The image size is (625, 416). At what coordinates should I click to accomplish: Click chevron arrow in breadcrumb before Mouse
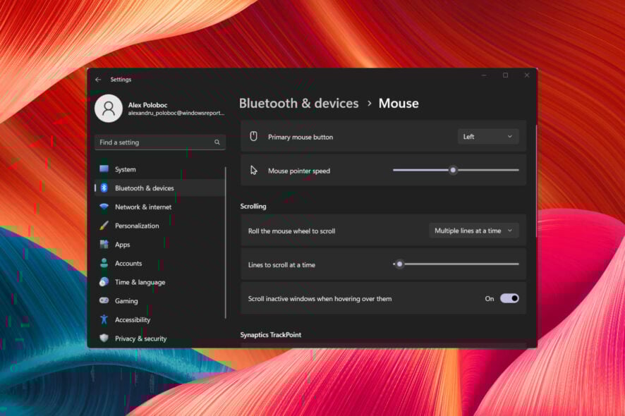click(369, 104)
